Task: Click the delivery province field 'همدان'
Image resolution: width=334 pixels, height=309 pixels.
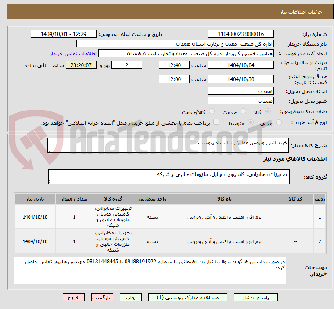Action: (x=241, y=91)
